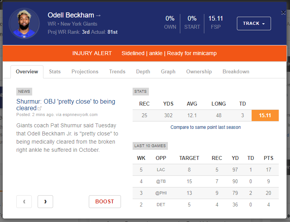290x222 pixels.
Task: Switch to the Stats tab
Action: tap(55, 71)
